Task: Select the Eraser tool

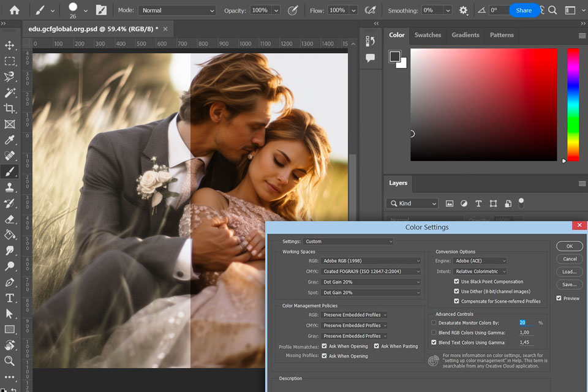Action: click(9, 219)
